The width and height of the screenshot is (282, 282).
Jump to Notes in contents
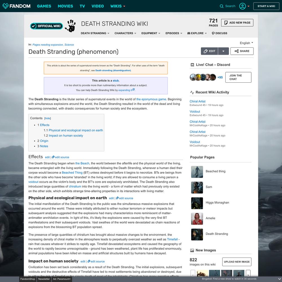tap(44, 146)
